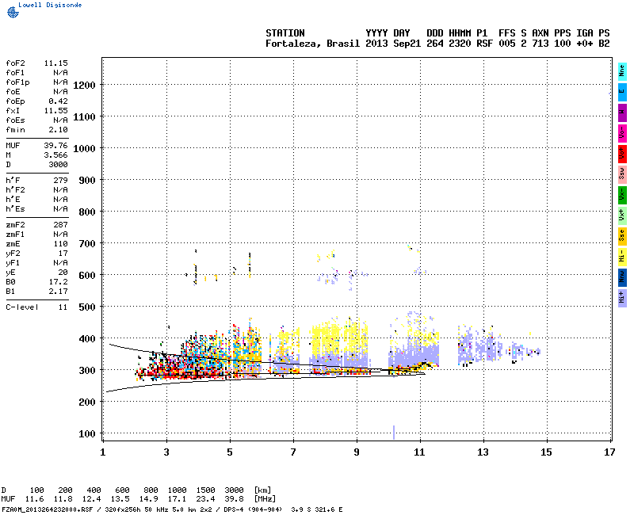The width and height of the screenshot is (634, 515).
Task: Click the Lowell Digisonde globe logo
Action: coord(13,12)
